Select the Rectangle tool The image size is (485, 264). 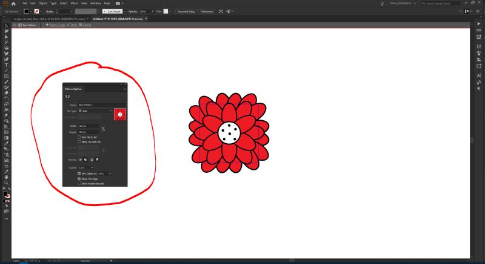6,76
